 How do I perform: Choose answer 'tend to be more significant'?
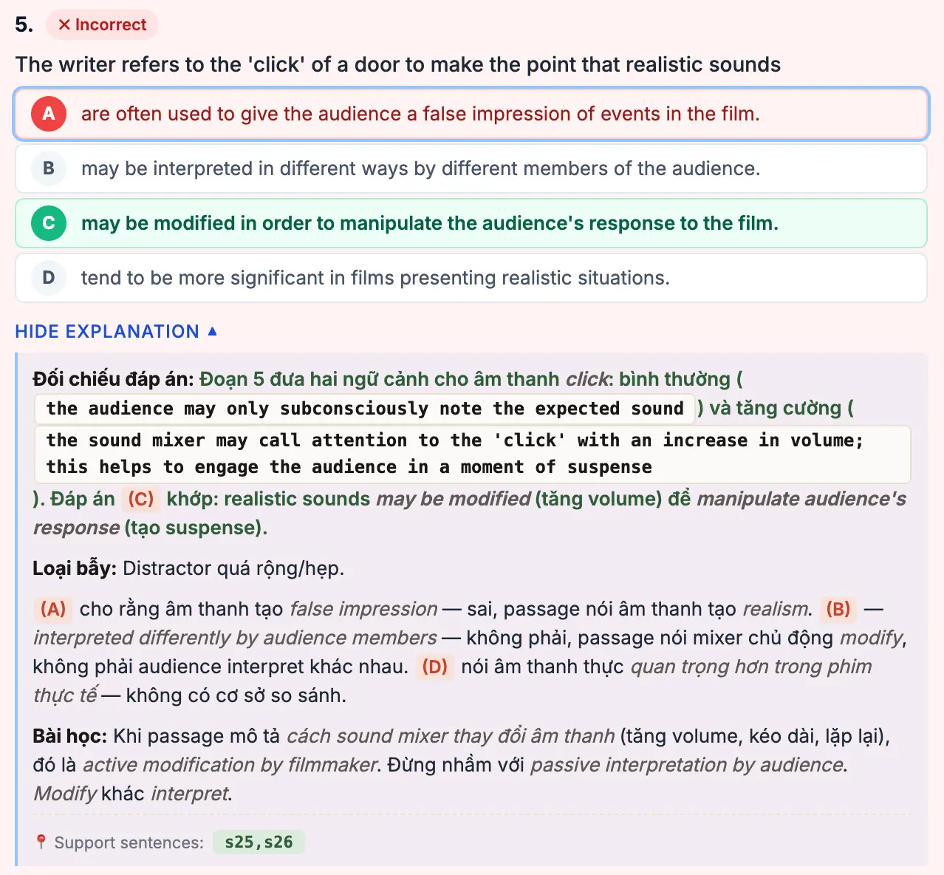pyautogui.click(x=471, y=278)
